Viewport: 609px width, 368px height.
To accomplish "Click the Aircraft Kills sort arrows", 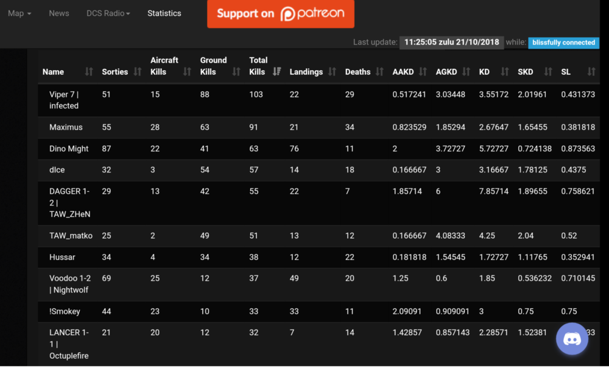I will tap(187, 72).
